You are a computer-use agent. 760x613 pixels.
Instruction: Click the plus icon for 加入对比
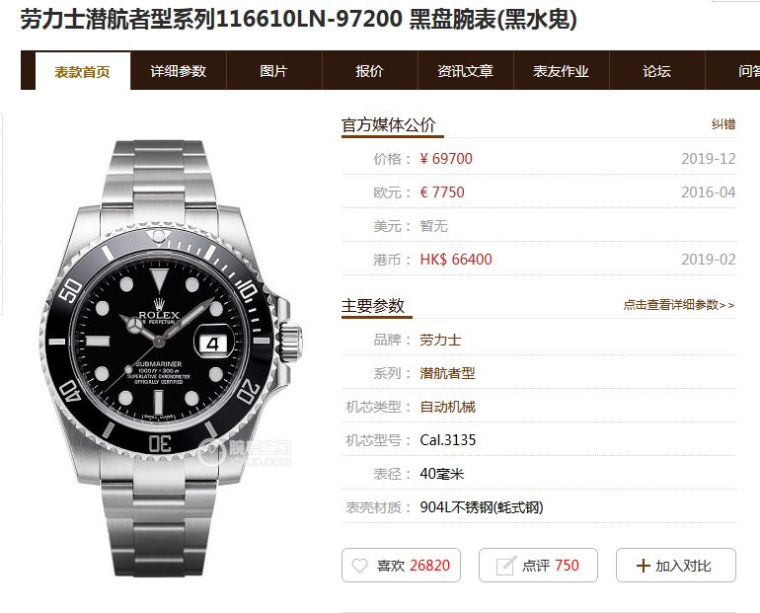pyautogui.click(x=643, y=566)
